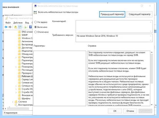Click the folder icon of Диспетчер row
159x118 pixels.
pos(19,48)
